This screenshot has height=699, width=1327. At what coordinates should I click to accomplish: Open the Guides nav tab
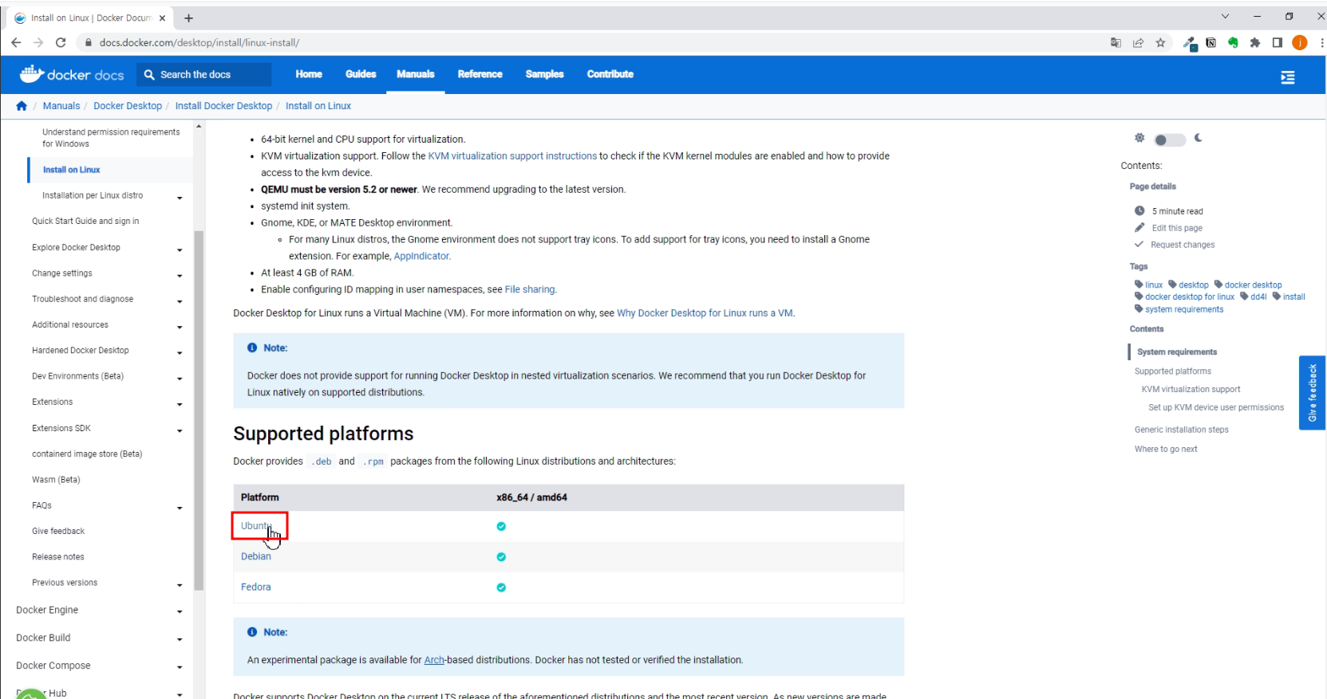pos(361,74)
